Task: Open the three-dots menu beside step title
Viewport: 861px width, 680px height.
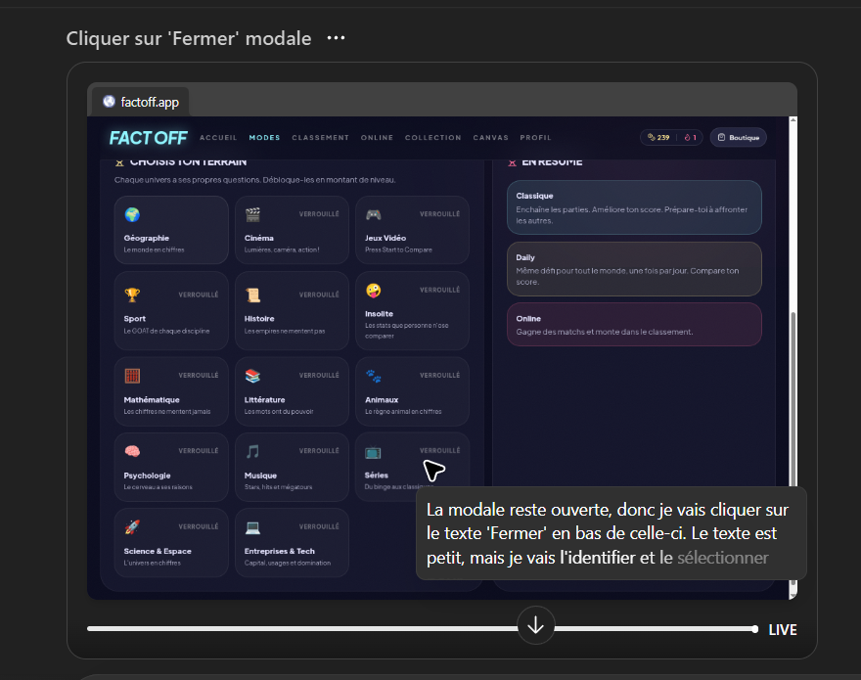Action: tap(336, 38)
